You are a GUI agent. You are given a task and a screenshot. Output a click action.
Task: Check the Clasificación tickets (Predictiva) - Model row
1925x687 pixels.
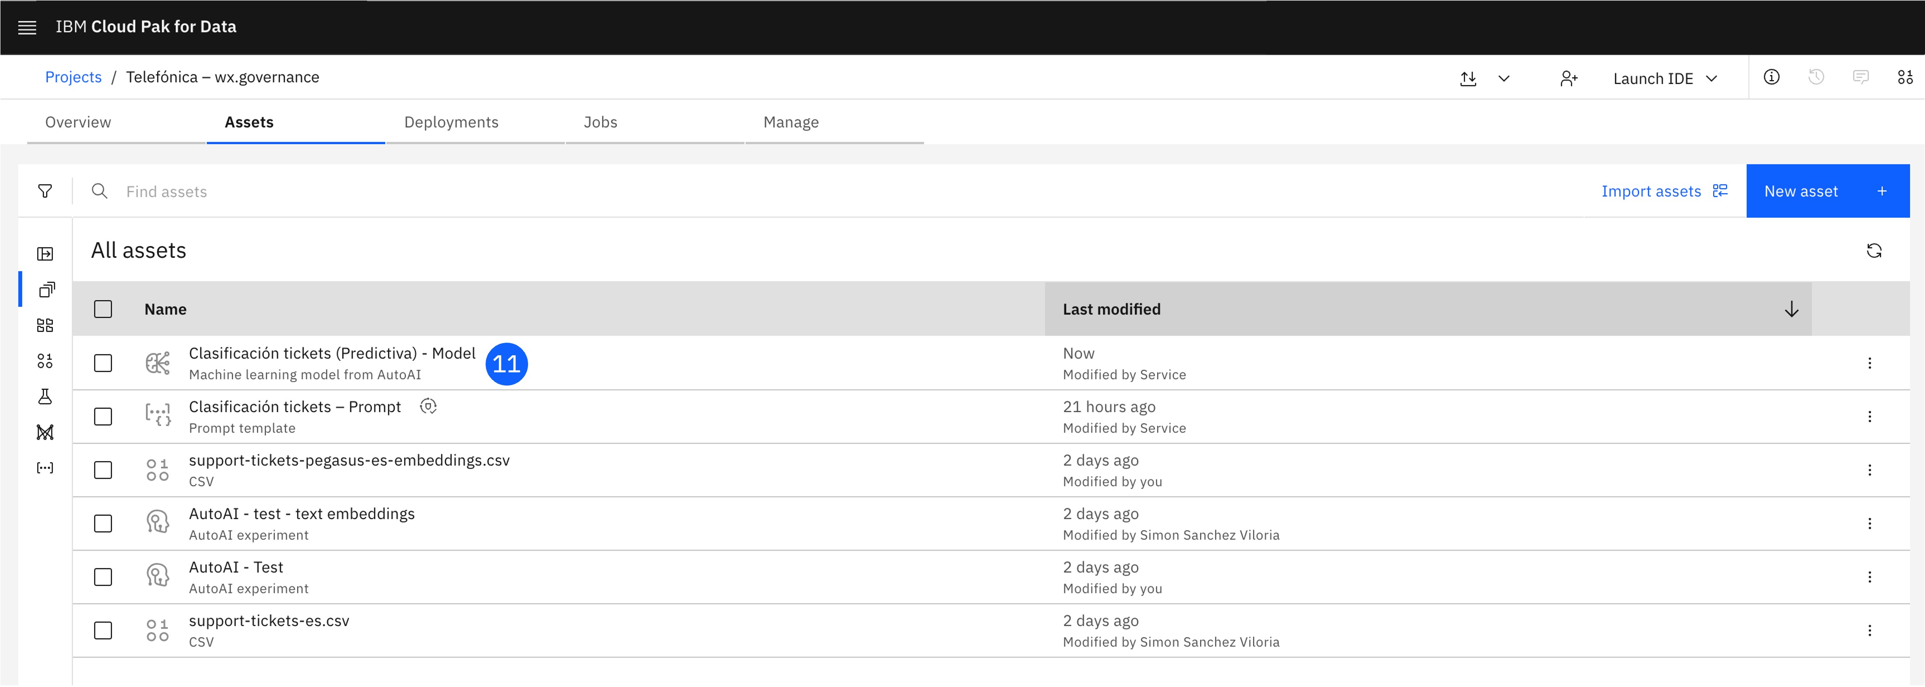coord(103,364)
